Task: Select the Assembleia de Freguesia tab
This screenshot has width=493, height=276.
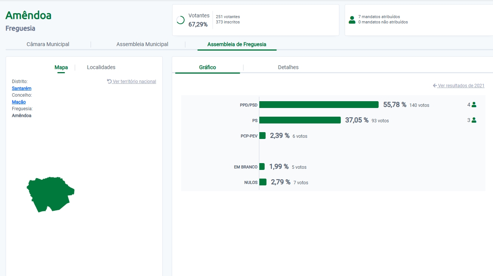Action: point(237,44)
